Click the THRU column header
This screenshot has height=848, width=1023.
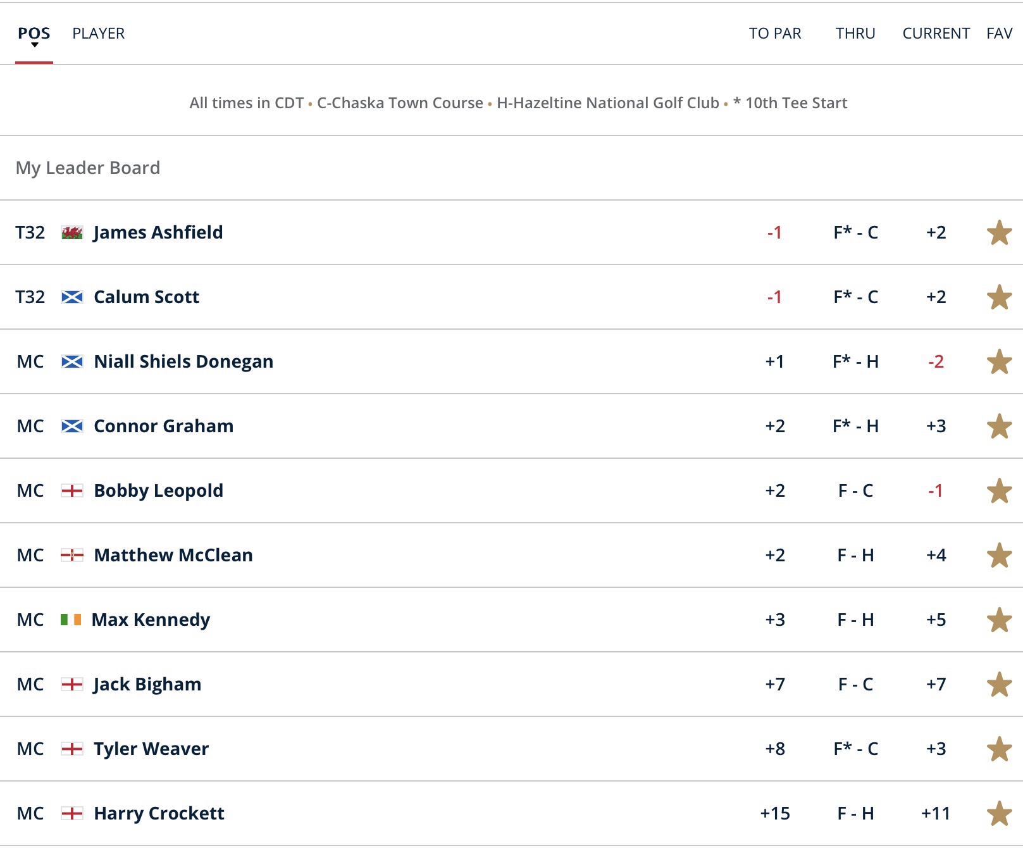point(855,34)
